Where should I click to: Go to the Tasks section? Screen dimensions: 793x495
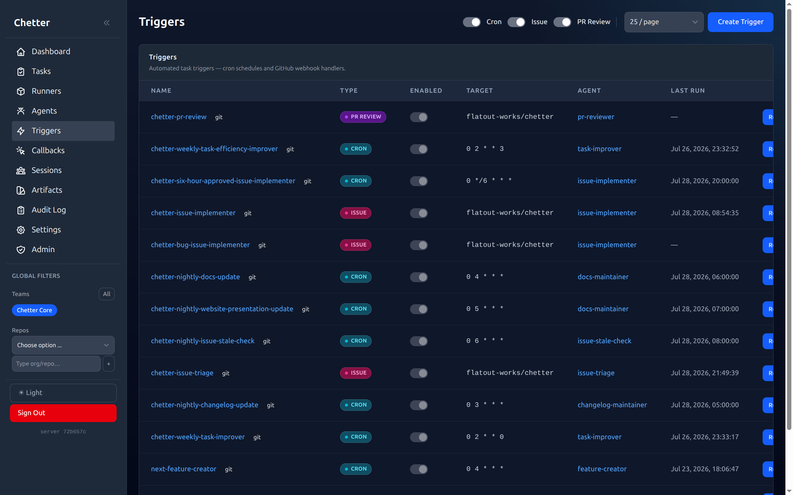click(63, 72)
